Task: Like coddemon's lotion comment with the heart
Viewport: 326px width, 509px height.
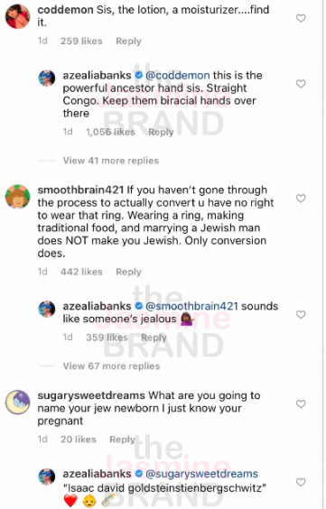Action: click(x=301, y=18)
